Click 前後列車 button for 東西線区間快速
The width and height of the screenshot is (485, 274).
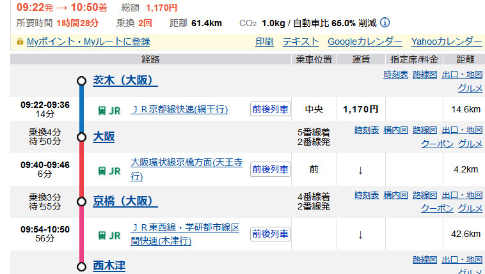[x=271, y=234]
